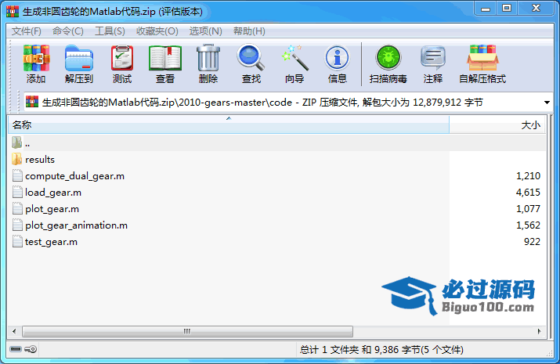Open the 查找 (Find) magnifier tool
Image resolution: width=560 pixels, height=364 pixels.
[x=251, y=64]
